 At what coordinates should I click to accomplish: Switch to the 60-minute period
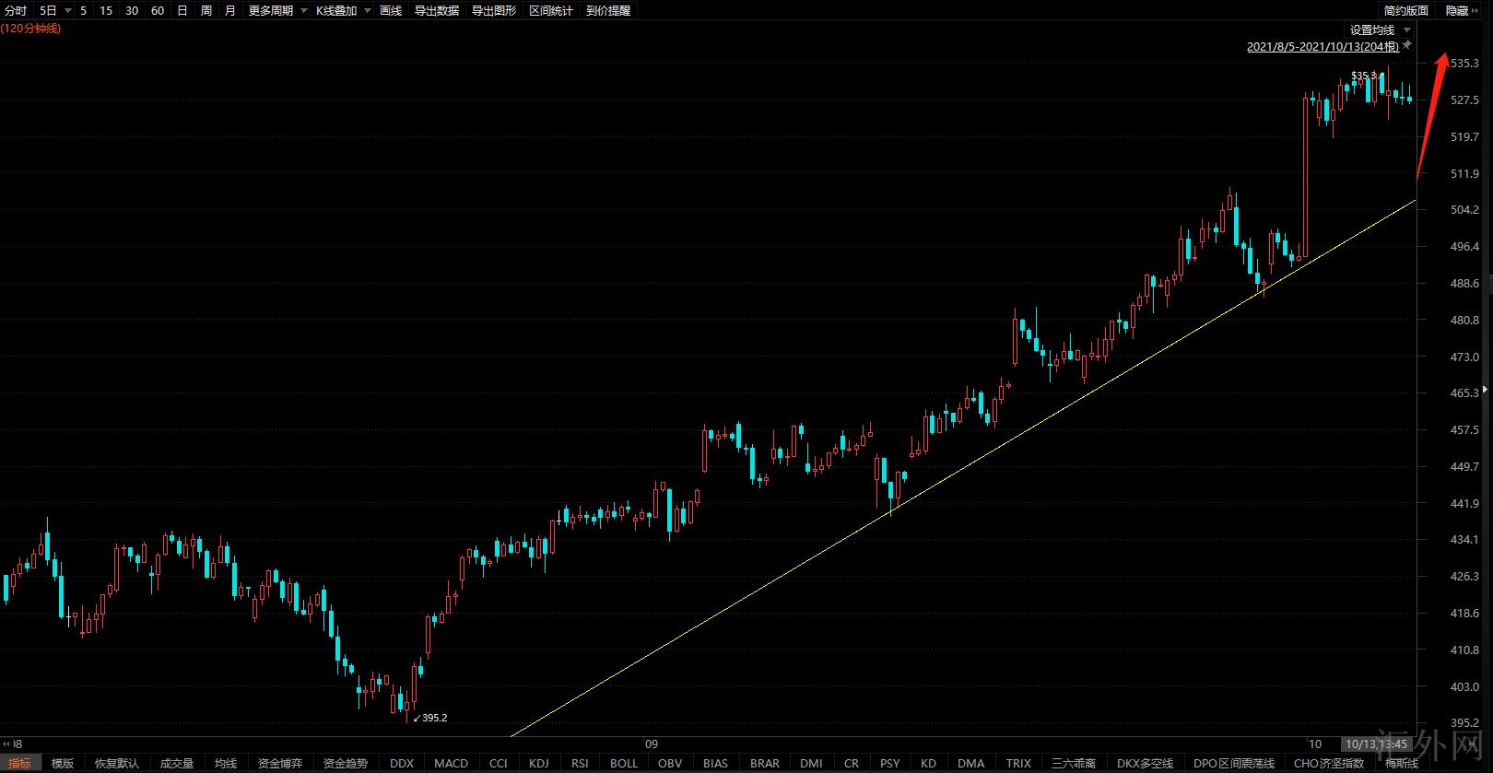[x=158, y=11]
